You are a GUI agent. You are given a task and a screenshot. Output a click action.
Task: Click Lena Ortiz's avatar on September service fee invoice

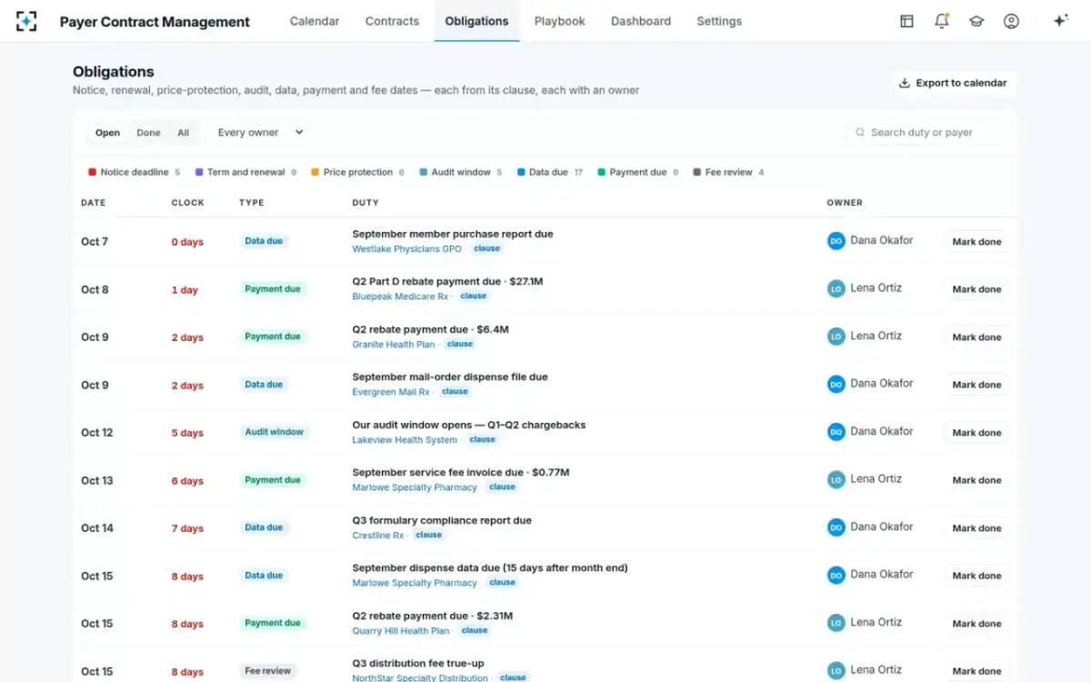836,479
